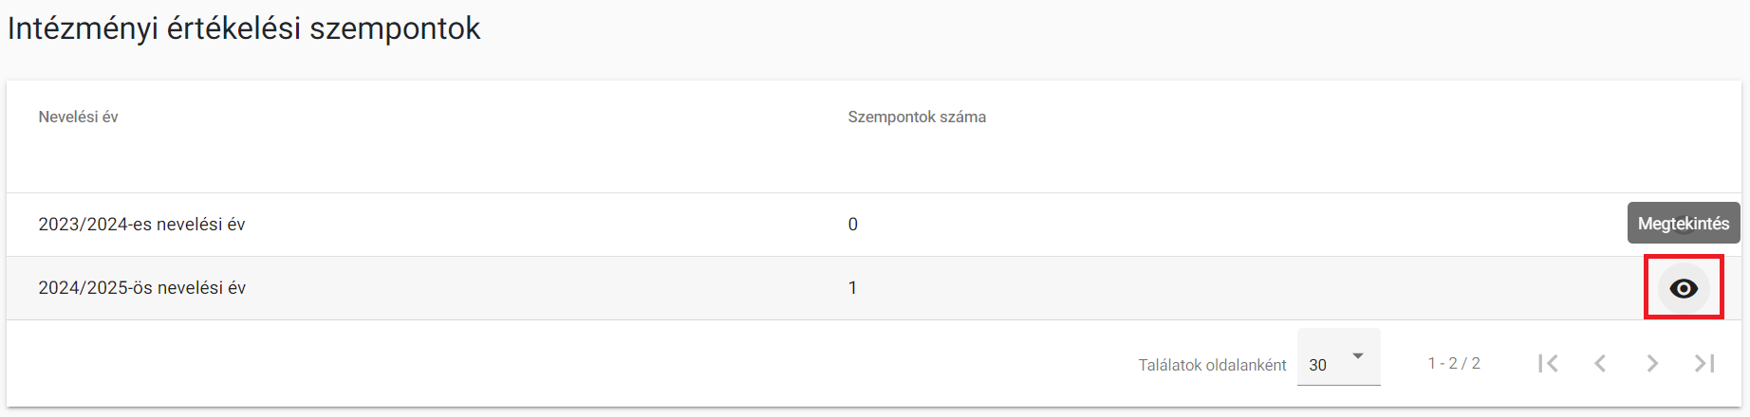This screenshot has width=1750, height=417.
Task: Go to the previous results page
Action: pos(1600,363)
